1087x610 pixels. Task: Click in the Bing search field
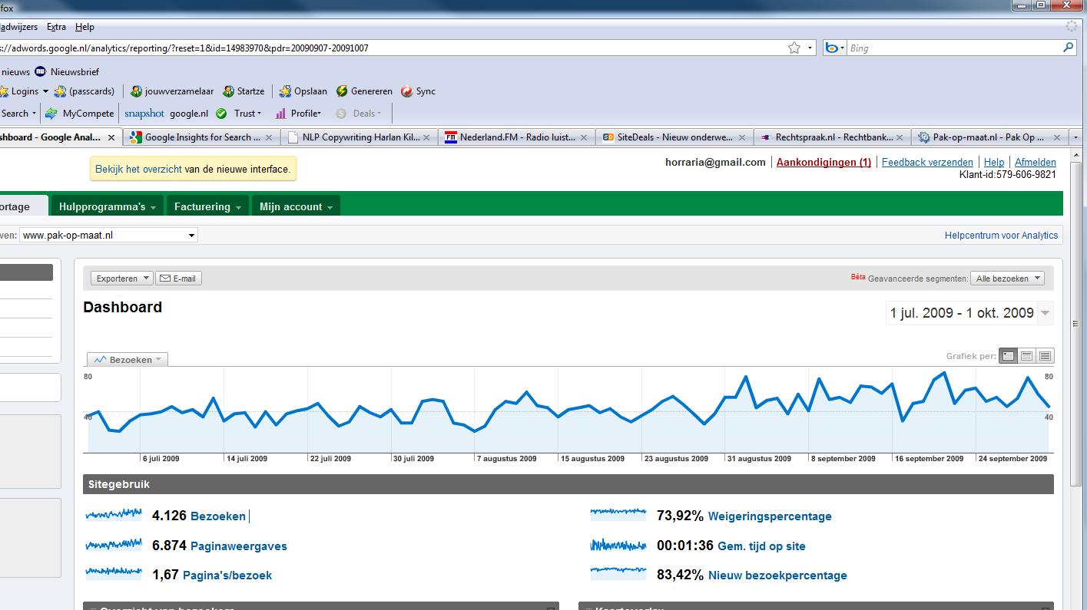click(x=953, y=48)
